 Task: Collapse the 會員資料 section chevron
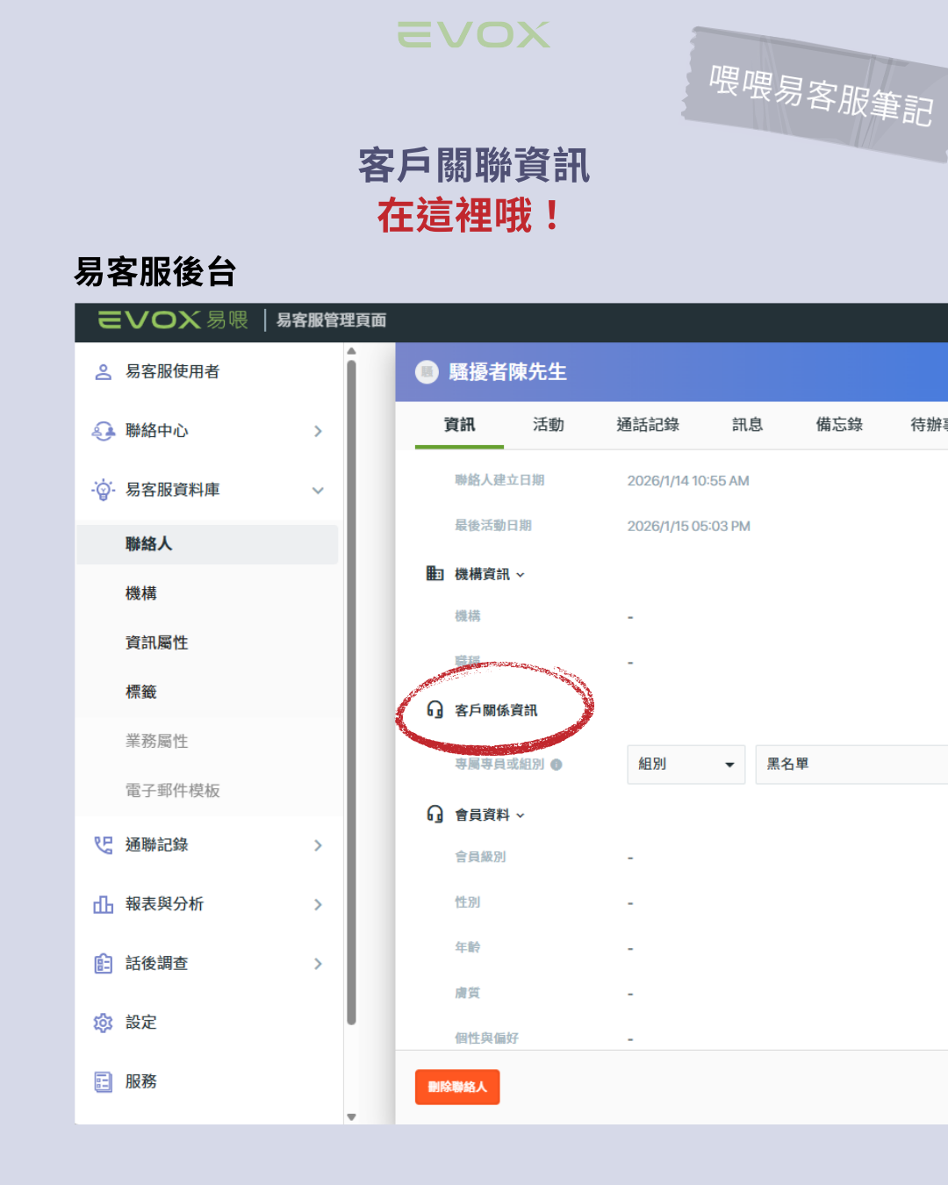[x=521, y=815]
